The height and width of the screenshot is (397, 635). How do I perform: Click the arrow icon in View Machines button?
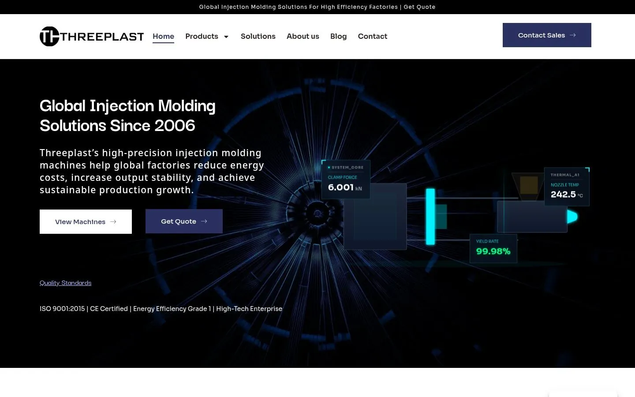point(113,222)
